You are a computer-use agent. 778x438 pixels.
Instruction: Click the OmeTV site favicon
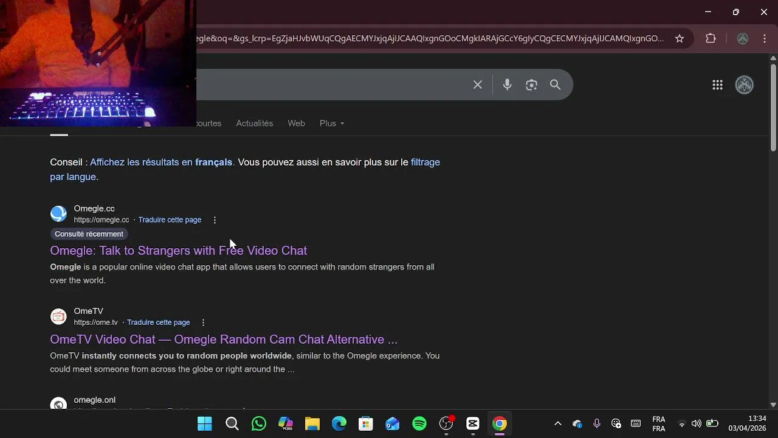(x=58, y=316)
